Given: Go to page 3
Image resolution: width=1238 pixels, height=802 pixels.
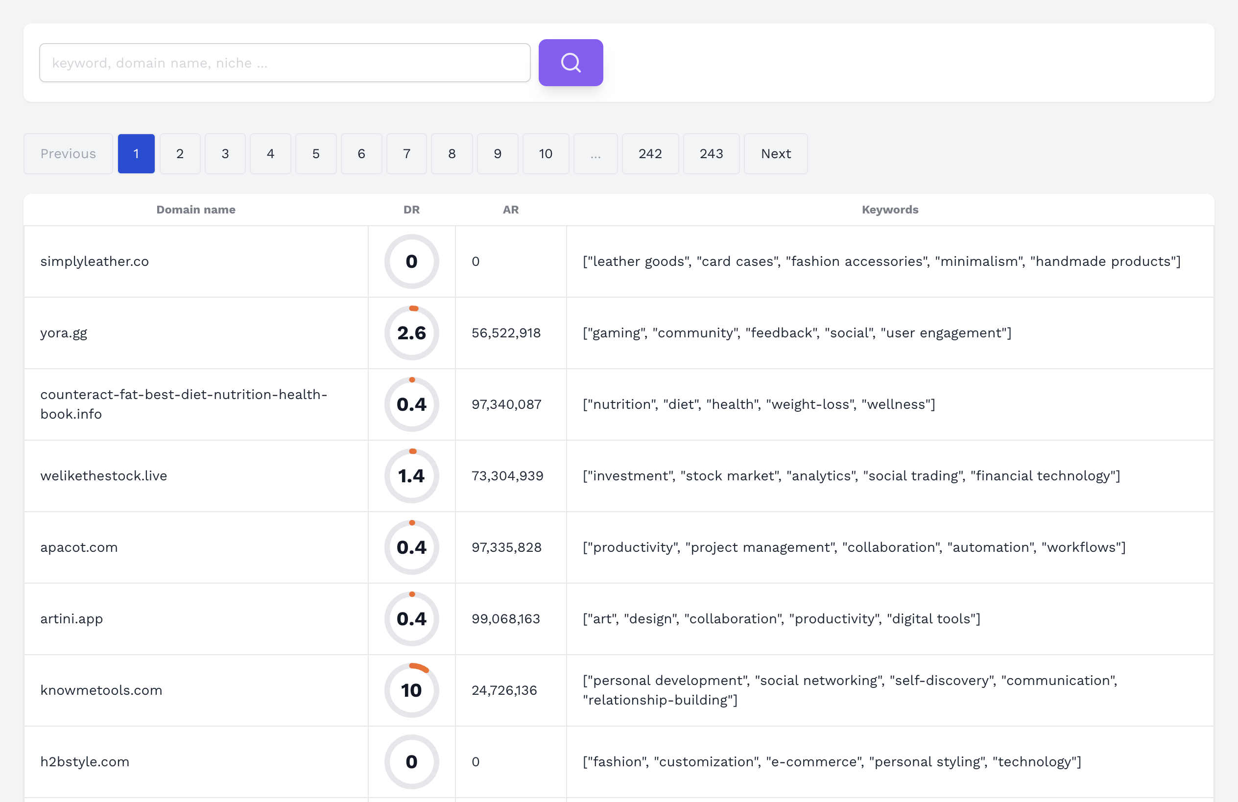Looking at the screenshot, I should (225, 153).
